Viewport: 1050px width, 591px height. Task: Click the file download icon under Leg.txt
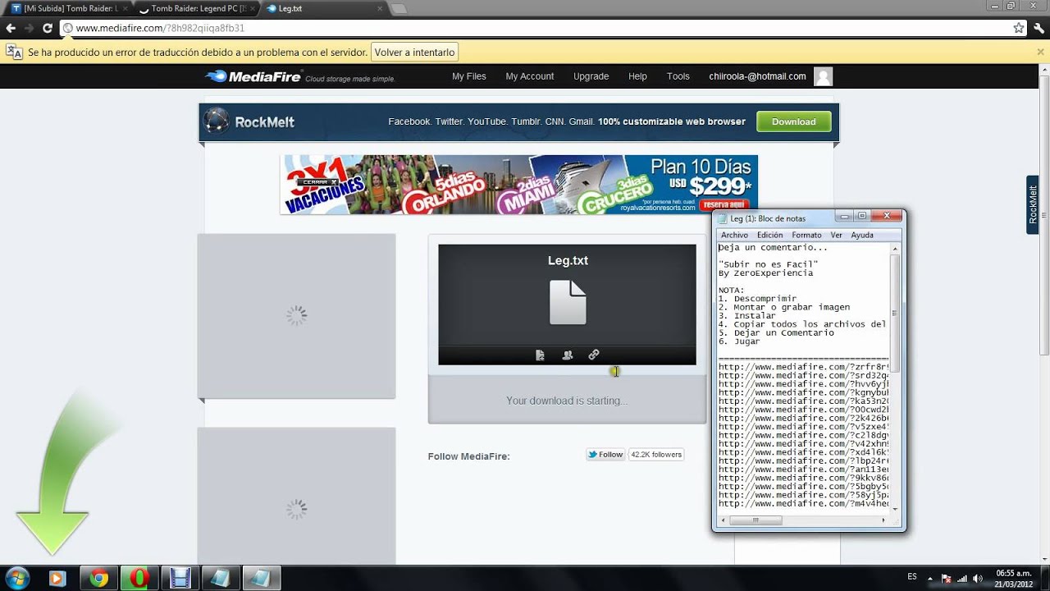tap(540, 355)
